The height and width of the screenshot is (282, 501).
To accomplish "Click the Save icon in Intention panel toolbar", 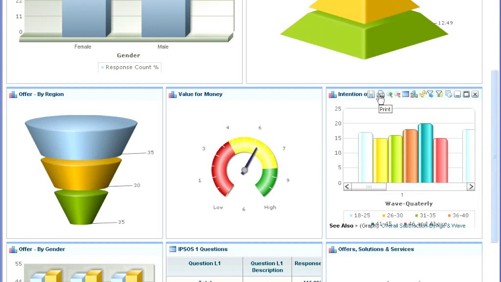I will click(371, 94).
